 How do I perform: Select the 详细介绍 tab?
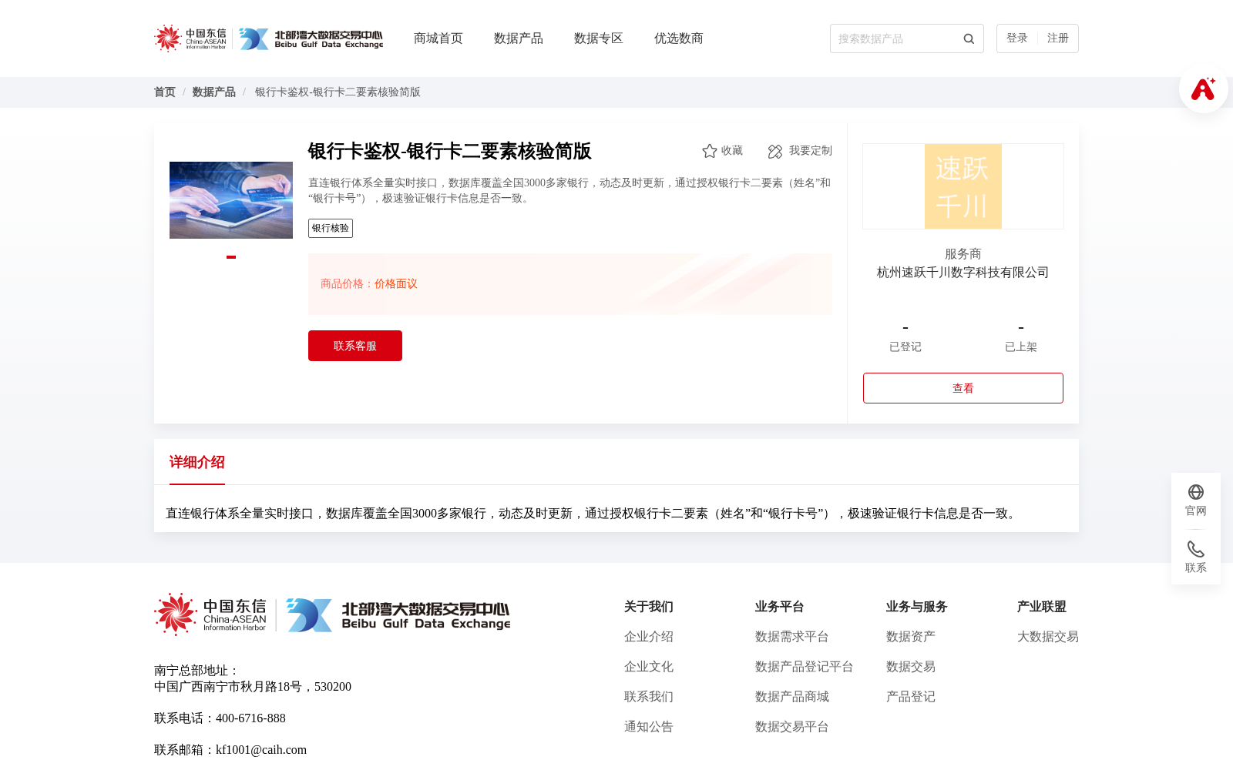click(x=197, y=462)
